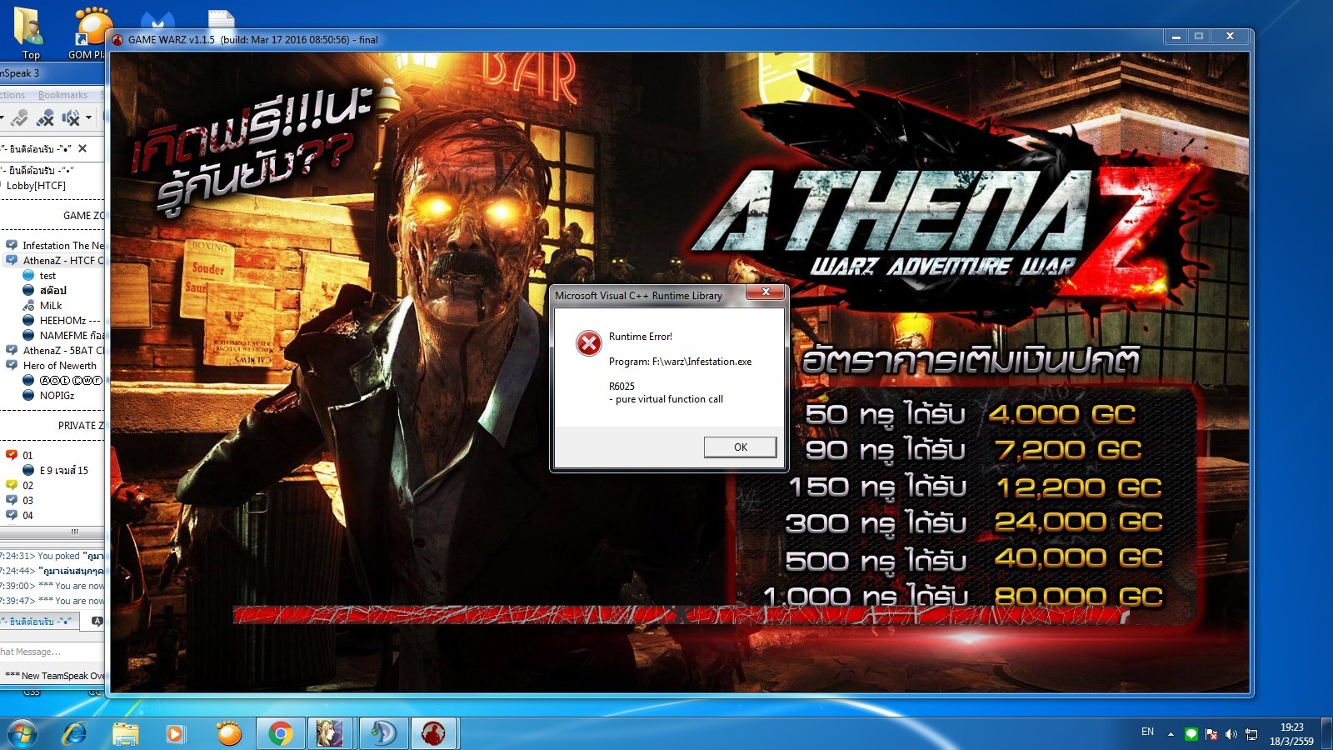This screenshot has height=750, width=1333.
Task: Open network status tray icon
Action: (1251, 734)
